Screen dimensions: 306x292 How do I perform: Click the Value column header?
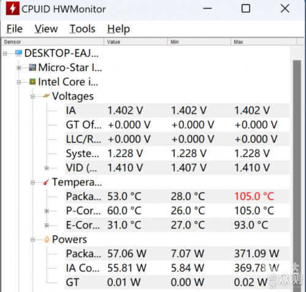136,42
